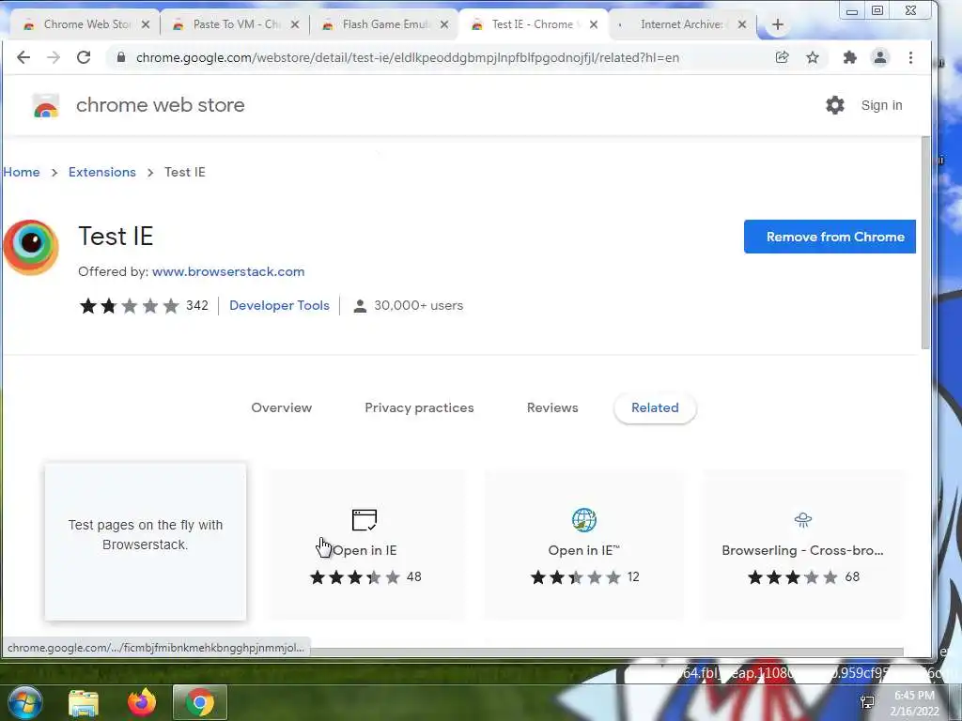Close the Paste To VM tab
The width and height of the screenshot is (962, 721).
coord(295,24)
